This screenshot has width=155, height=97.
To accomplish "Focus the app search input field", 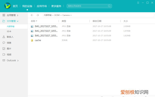I will [x=89, y=6].
